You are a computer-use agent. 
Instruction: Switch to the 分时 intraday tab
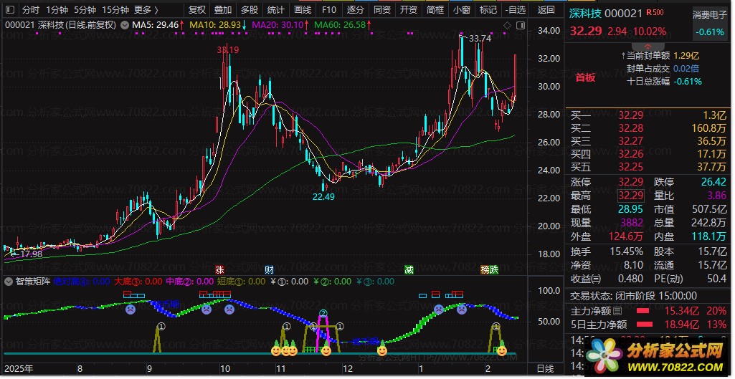click(x=29, y=10)
